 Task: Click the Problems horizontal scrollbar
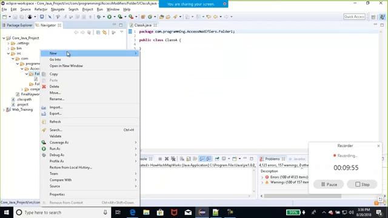[x=303, y=196]
